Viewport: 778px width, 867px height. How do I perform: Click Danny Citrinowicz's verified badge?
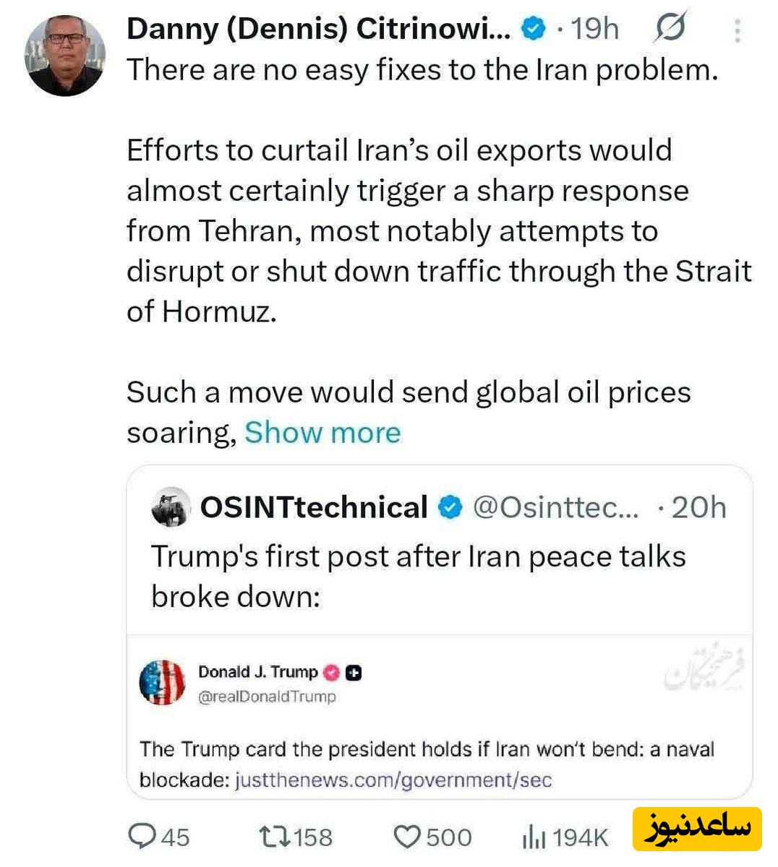[x=534, y=30]
